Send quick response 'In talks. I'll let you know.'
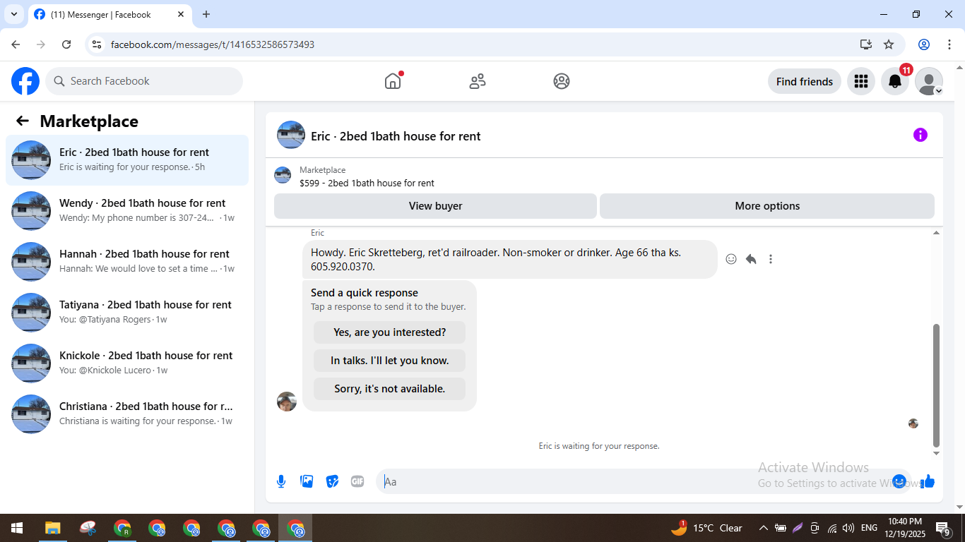The height and width of the screenshot is (542, 965). pos(390,361)
